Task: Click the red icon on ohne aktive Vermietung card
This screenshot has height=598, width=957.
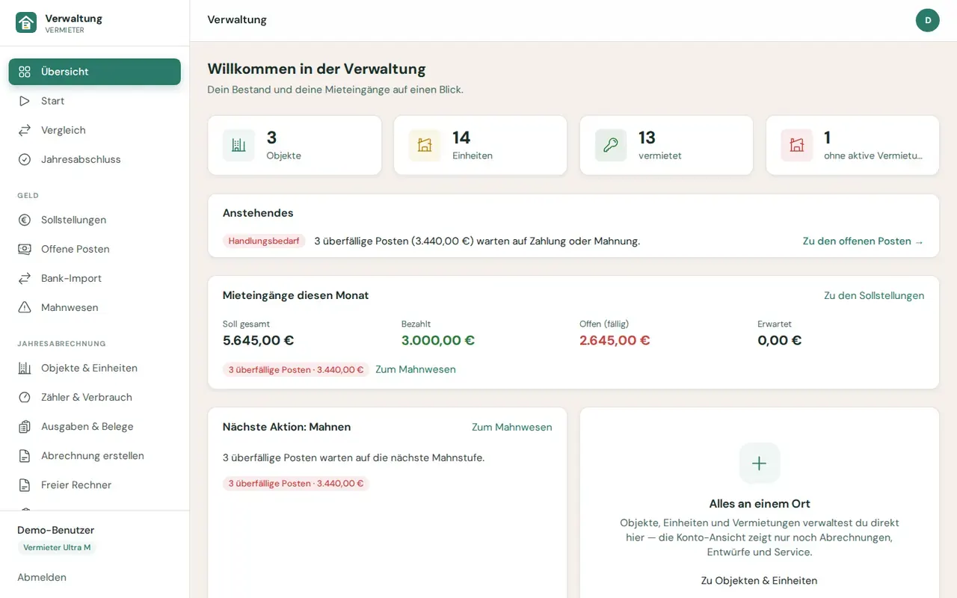Action: coord(797,145)
